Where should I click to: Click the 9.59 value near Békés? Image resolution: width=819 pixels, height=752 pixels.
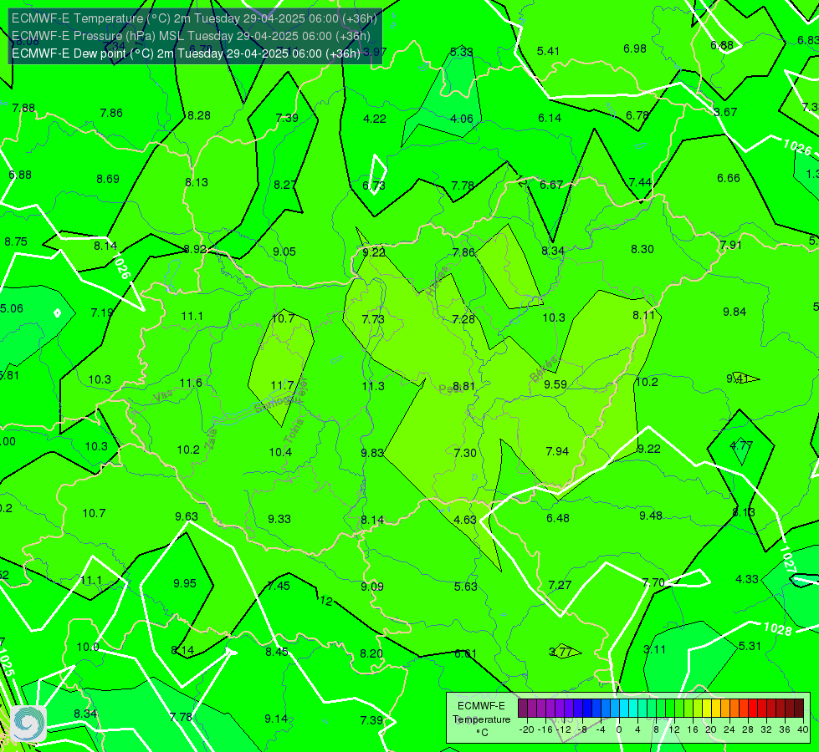coord(555,384)
